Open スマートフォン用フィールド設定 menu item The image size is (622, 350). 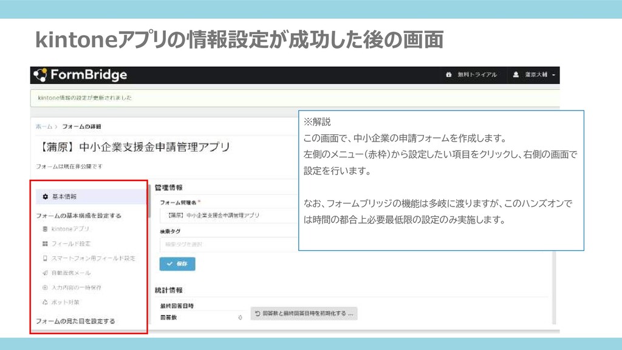(93, 258)
